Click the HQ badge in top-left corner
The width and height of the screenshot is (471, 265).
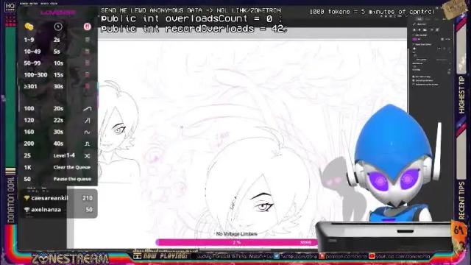click(x=10, y=7)
